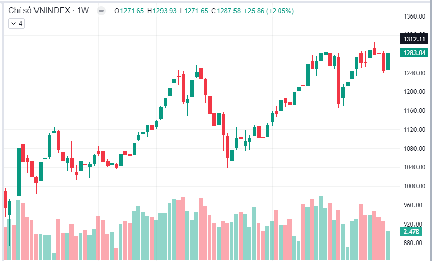
Task: Click the crosshair price label 1312.11
Action: point(414,39)
